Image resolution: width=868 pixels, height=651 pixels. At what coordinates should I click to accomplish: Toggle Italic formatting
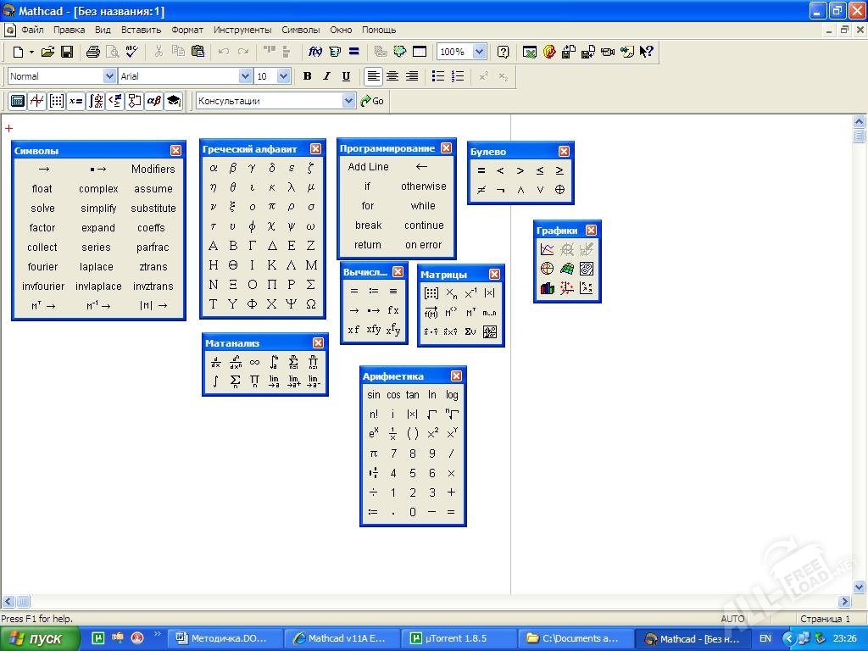pos(326,76)
